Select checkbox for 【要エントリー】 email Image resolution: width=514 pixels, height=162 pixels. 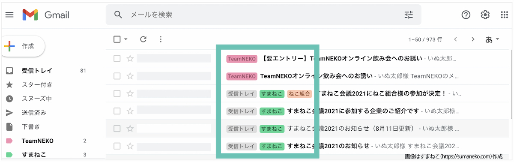117,58
